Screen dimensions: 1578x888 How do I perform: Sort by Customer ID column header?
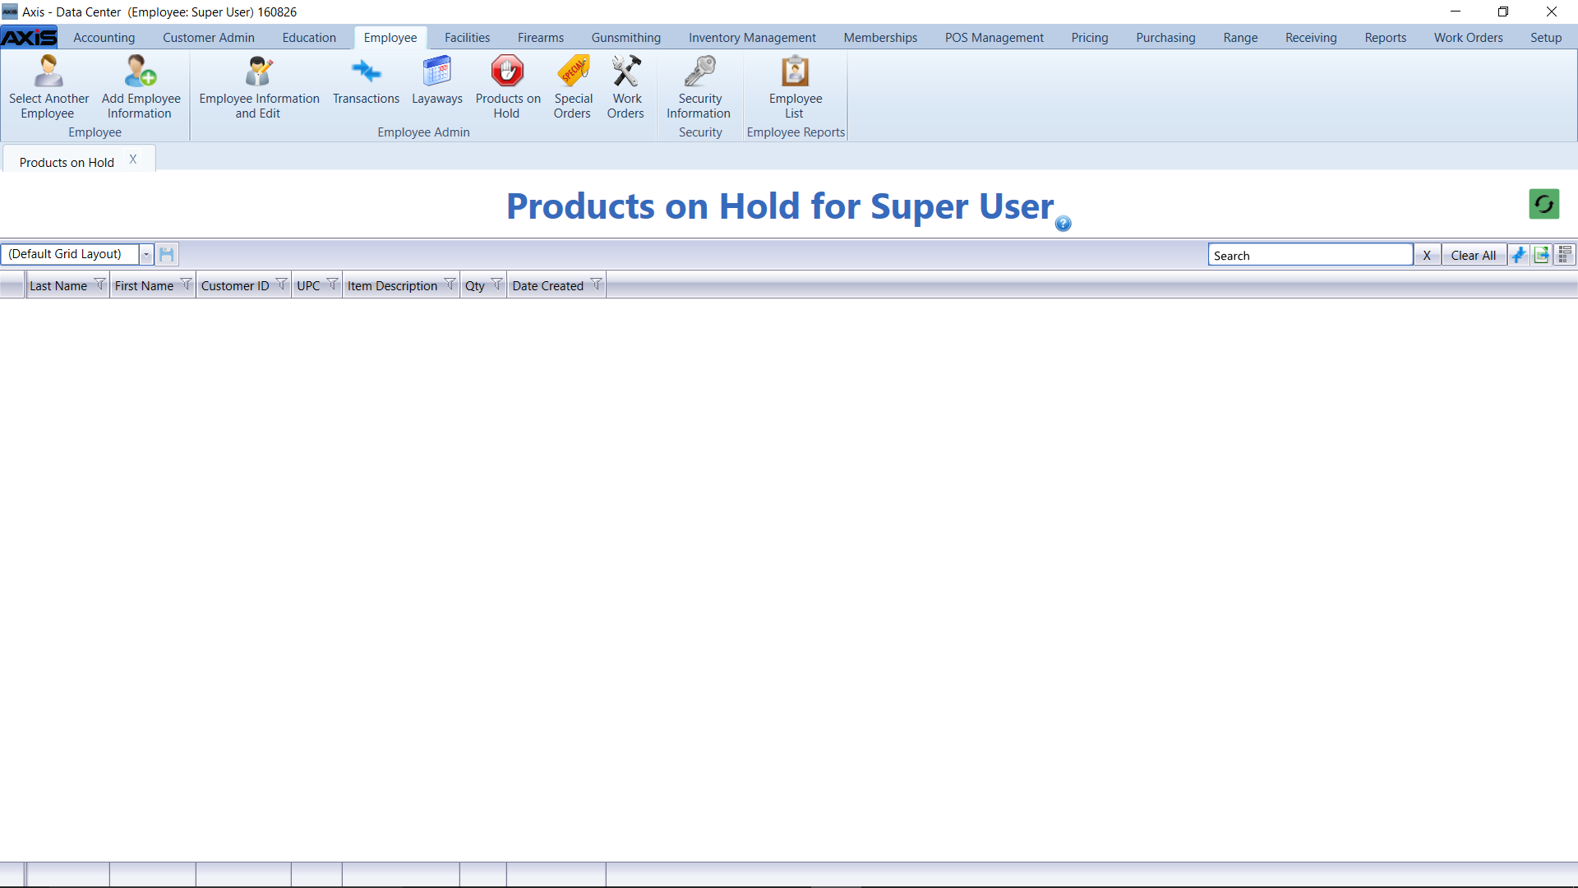(x=235, y=286)
